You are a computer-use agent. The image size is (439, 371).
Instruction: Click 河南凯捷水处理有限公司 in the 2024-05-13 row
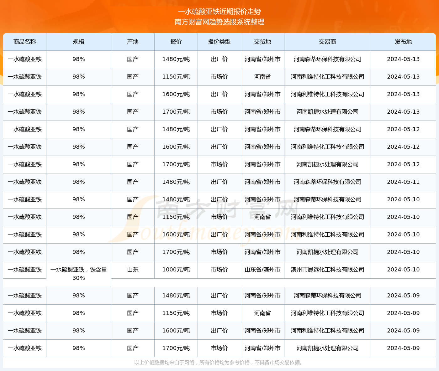point(327,112)
